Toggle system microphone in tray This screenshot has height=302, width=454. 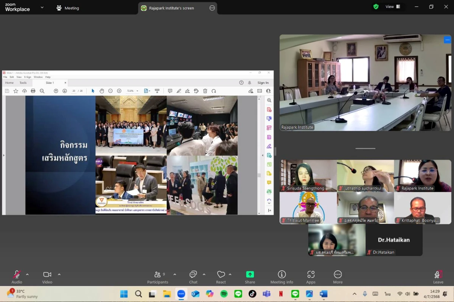(x=365, y=294)
